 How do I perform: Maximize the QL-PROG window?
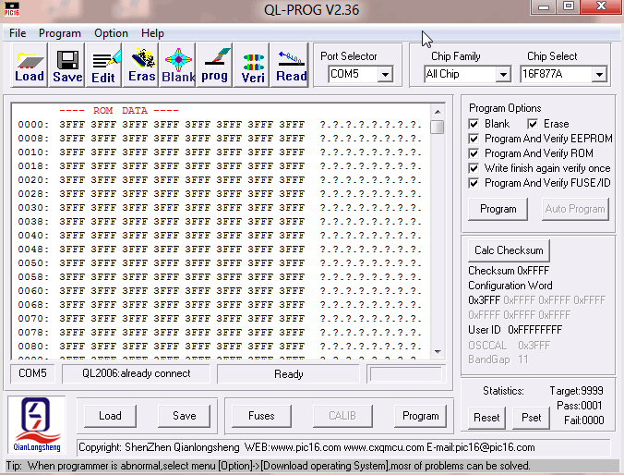568,7
